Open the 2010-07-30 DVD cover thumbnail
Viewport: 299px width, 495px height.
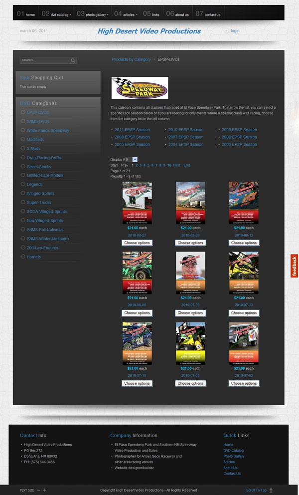(190, 273)
